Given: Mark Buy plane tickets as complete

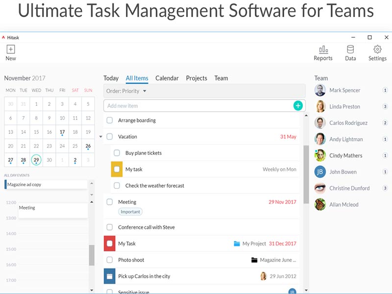Looking at the screenshot, I should 117,153.
